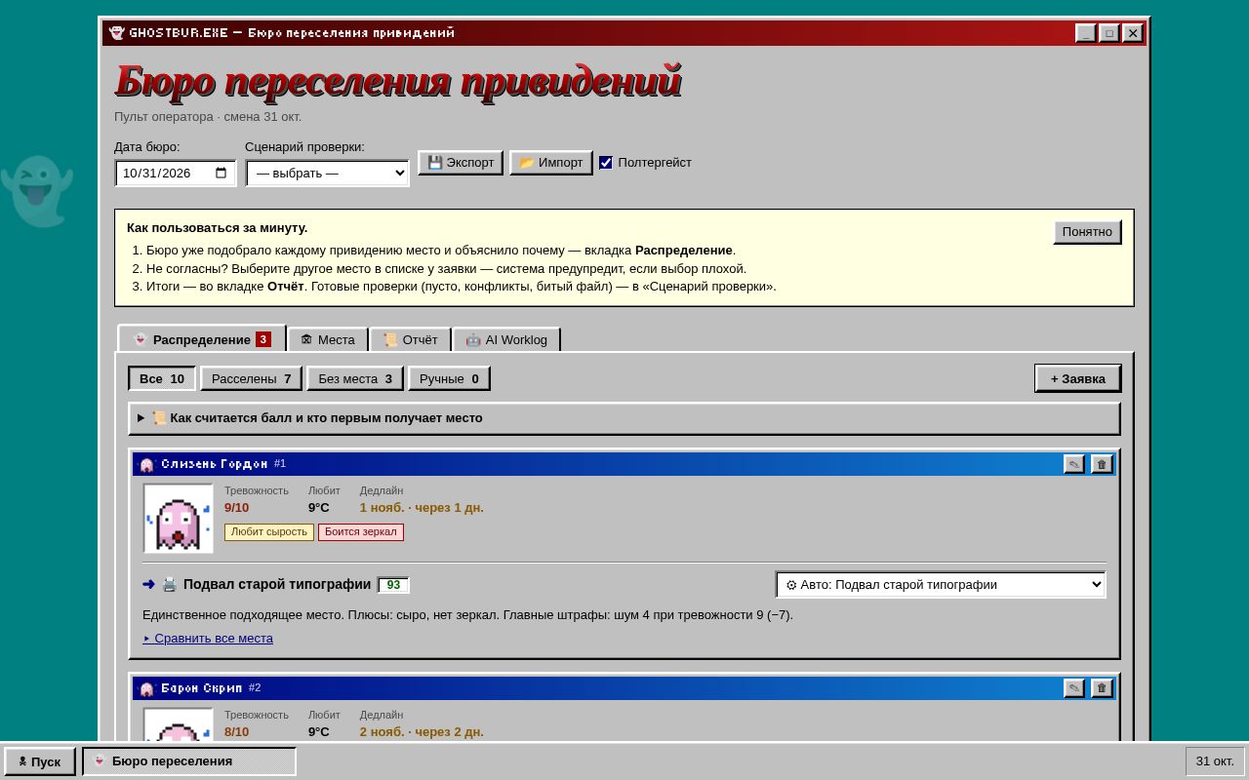The image size is (1249, 780).
Task: Filter by Ручные requests
Action: [449, 378]
